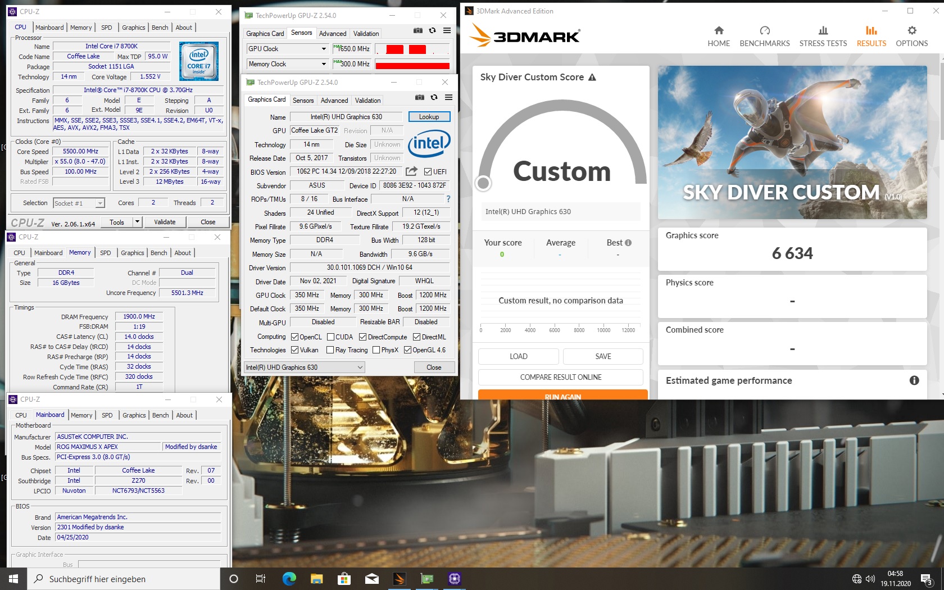This screenshot has width=944, height=590.
Task: Click the volume icon in the system tray
Action: coord(870,579)
